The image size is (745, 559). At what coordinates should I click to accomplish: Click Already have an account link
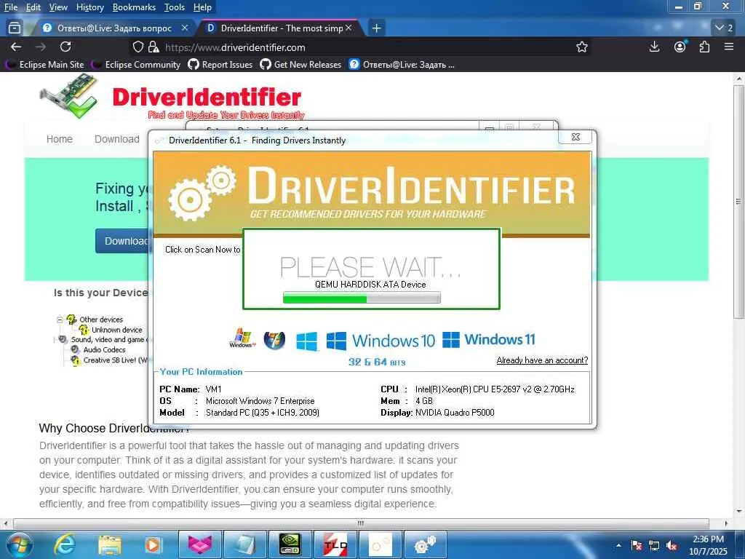(x=542, y=360)
